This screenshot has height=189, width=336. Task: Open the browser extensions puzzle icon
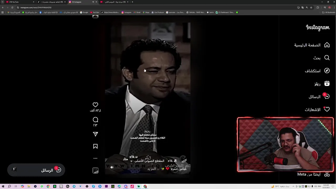[318, 7]
